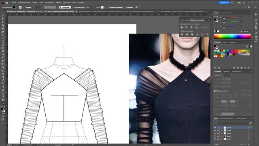
Task: Open the Эффект menu
Action: [58, 3]
